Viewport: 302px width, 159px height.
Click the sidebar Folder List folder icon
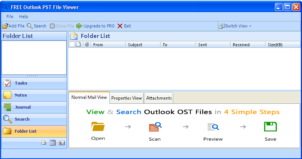pyautogui.click(x=7, y=131)
